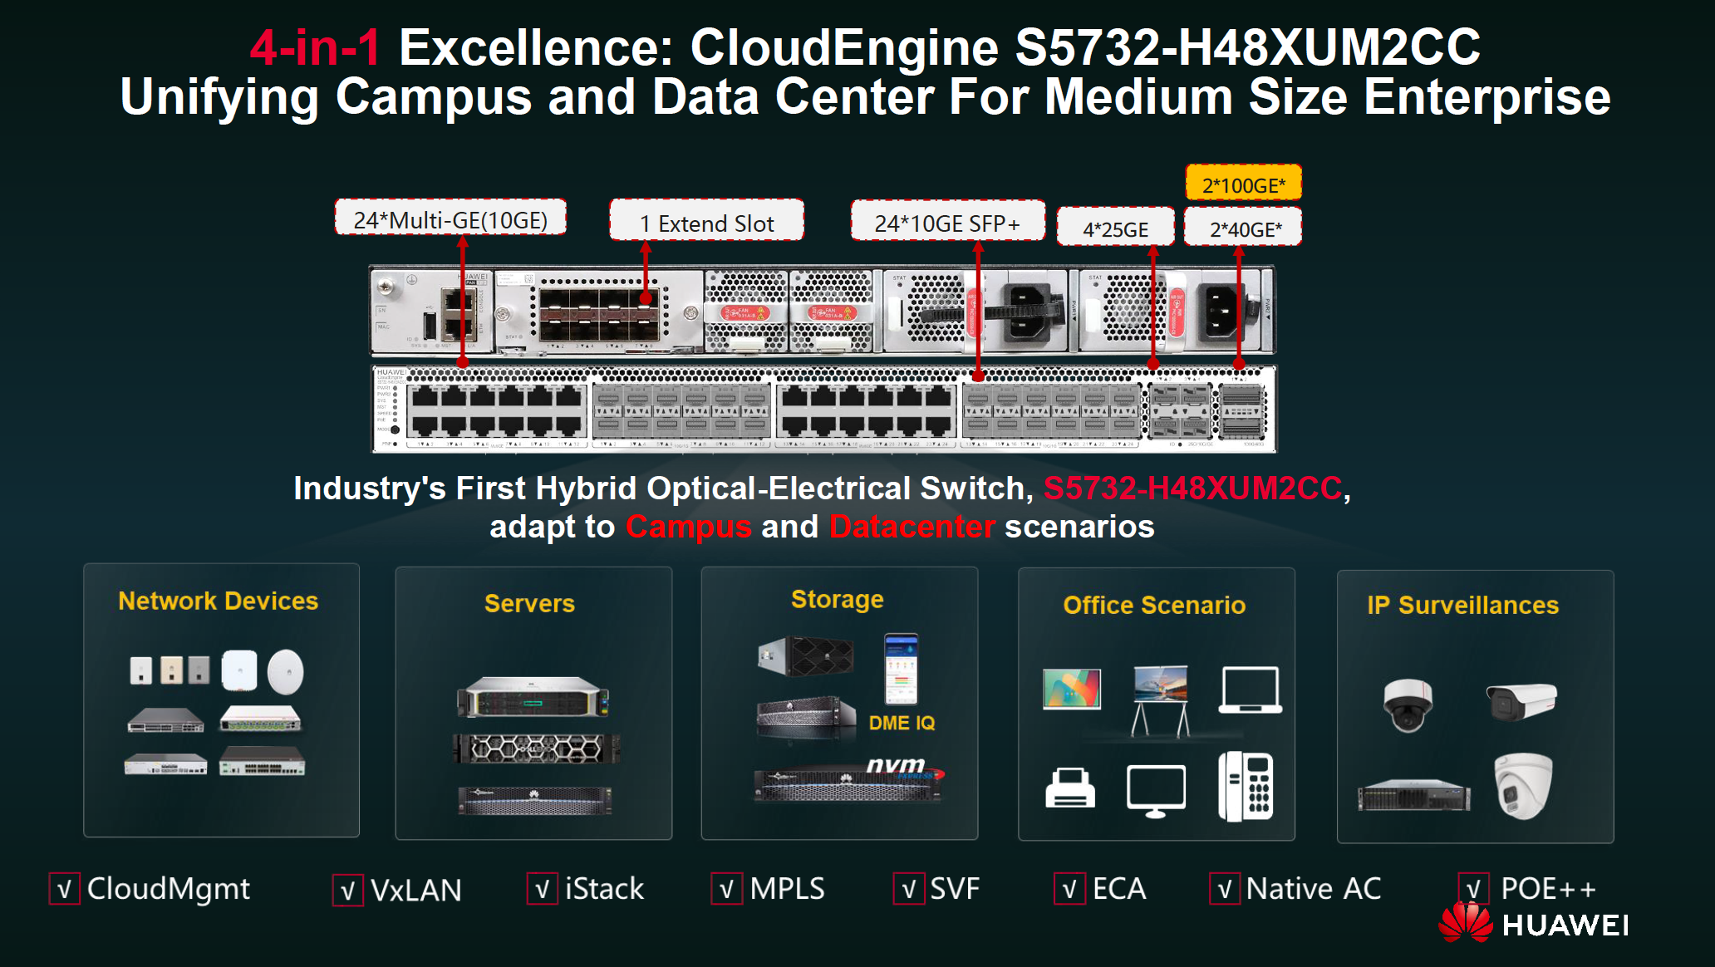The image size is (1715, 967).
Task: Click the 4*25GE port label
Action: (1115, 228)
